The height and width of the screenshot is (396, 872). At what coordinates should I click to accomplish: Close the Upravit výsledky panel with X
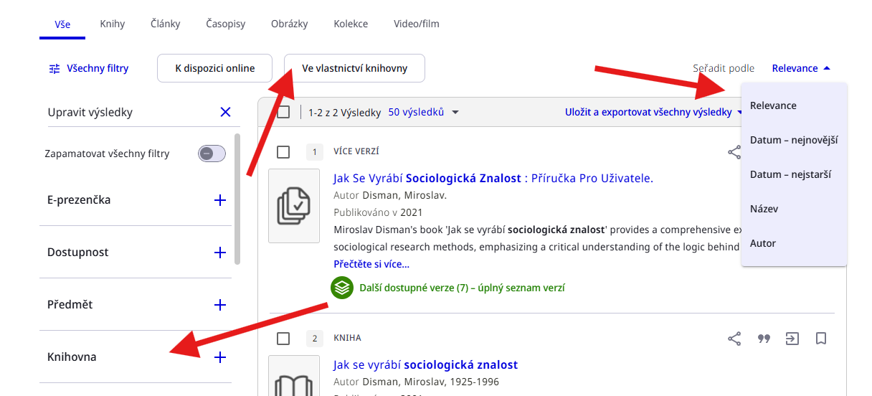(225, 112)
